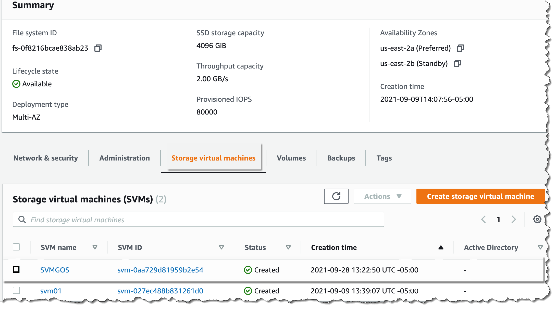
Task: Sort ascending by Creation time arrow
Action: coord(441,247)
